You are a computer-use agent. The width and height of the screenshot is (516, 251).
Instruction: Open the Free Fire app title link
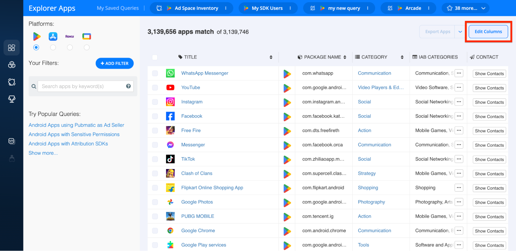pos(191,130)
